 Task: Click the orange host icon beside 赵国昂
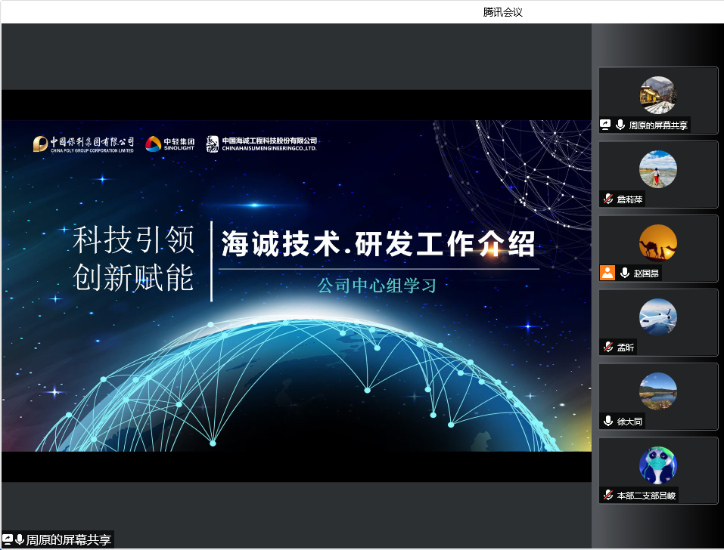coord(607,273)
